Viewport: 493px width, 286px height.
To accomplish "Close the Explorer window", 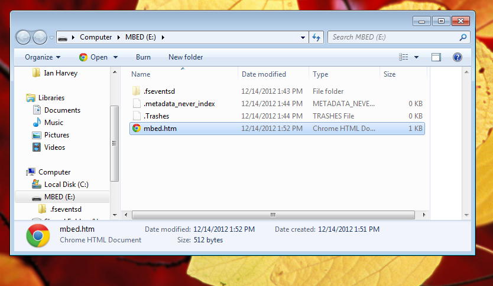I will [460, 21].
